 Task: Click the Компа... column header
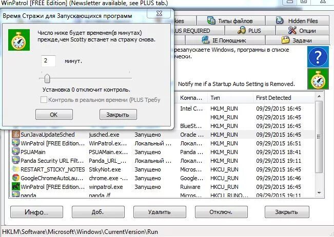[192, 98]
